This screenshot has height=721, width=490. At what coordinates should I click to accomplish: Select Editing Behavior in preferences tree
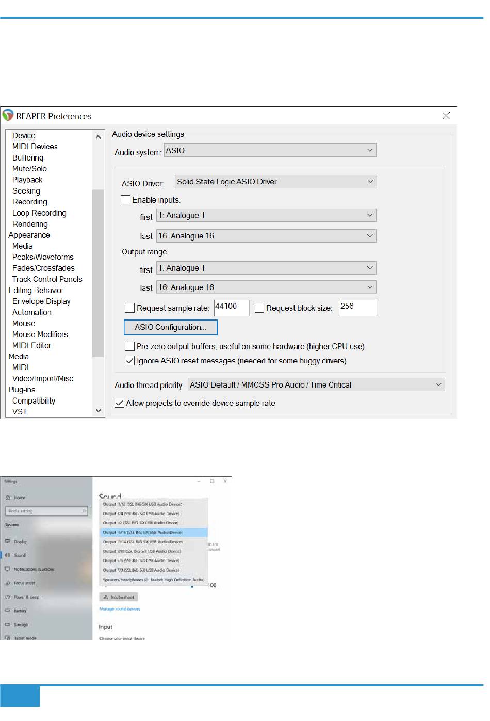tap(36, 290)
